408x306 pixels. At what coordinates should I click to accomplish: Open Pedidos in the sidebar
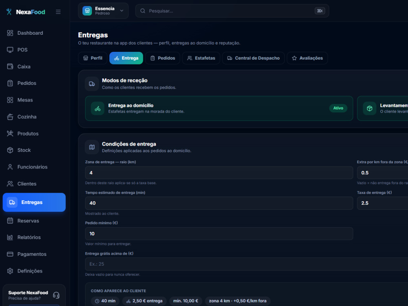tap(34, 83)
